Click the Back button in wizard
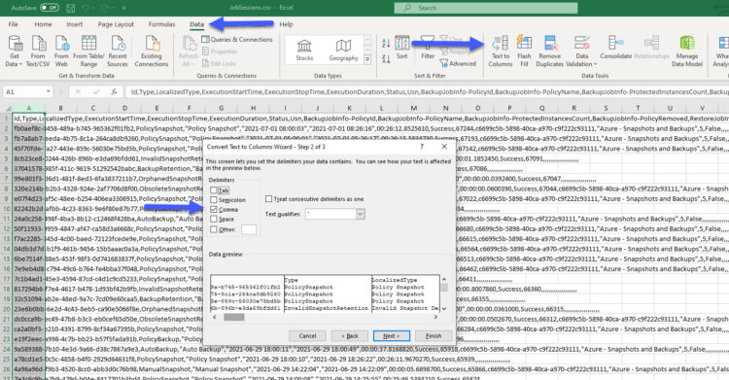 pos(350,336)
